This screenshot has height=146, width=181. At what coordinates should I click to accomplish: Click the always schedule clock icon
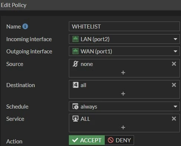[76, 106]
